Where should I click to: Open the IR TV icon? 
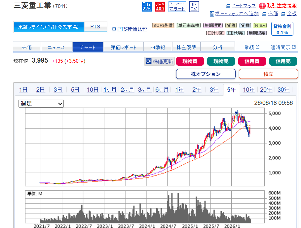tap(194, 7)
